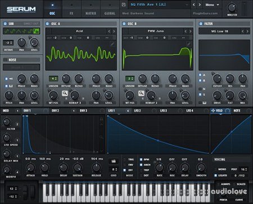253x204 pixels.
Task: Click the OSC A warp magnifier icon
Action: [x=65, y=93]
